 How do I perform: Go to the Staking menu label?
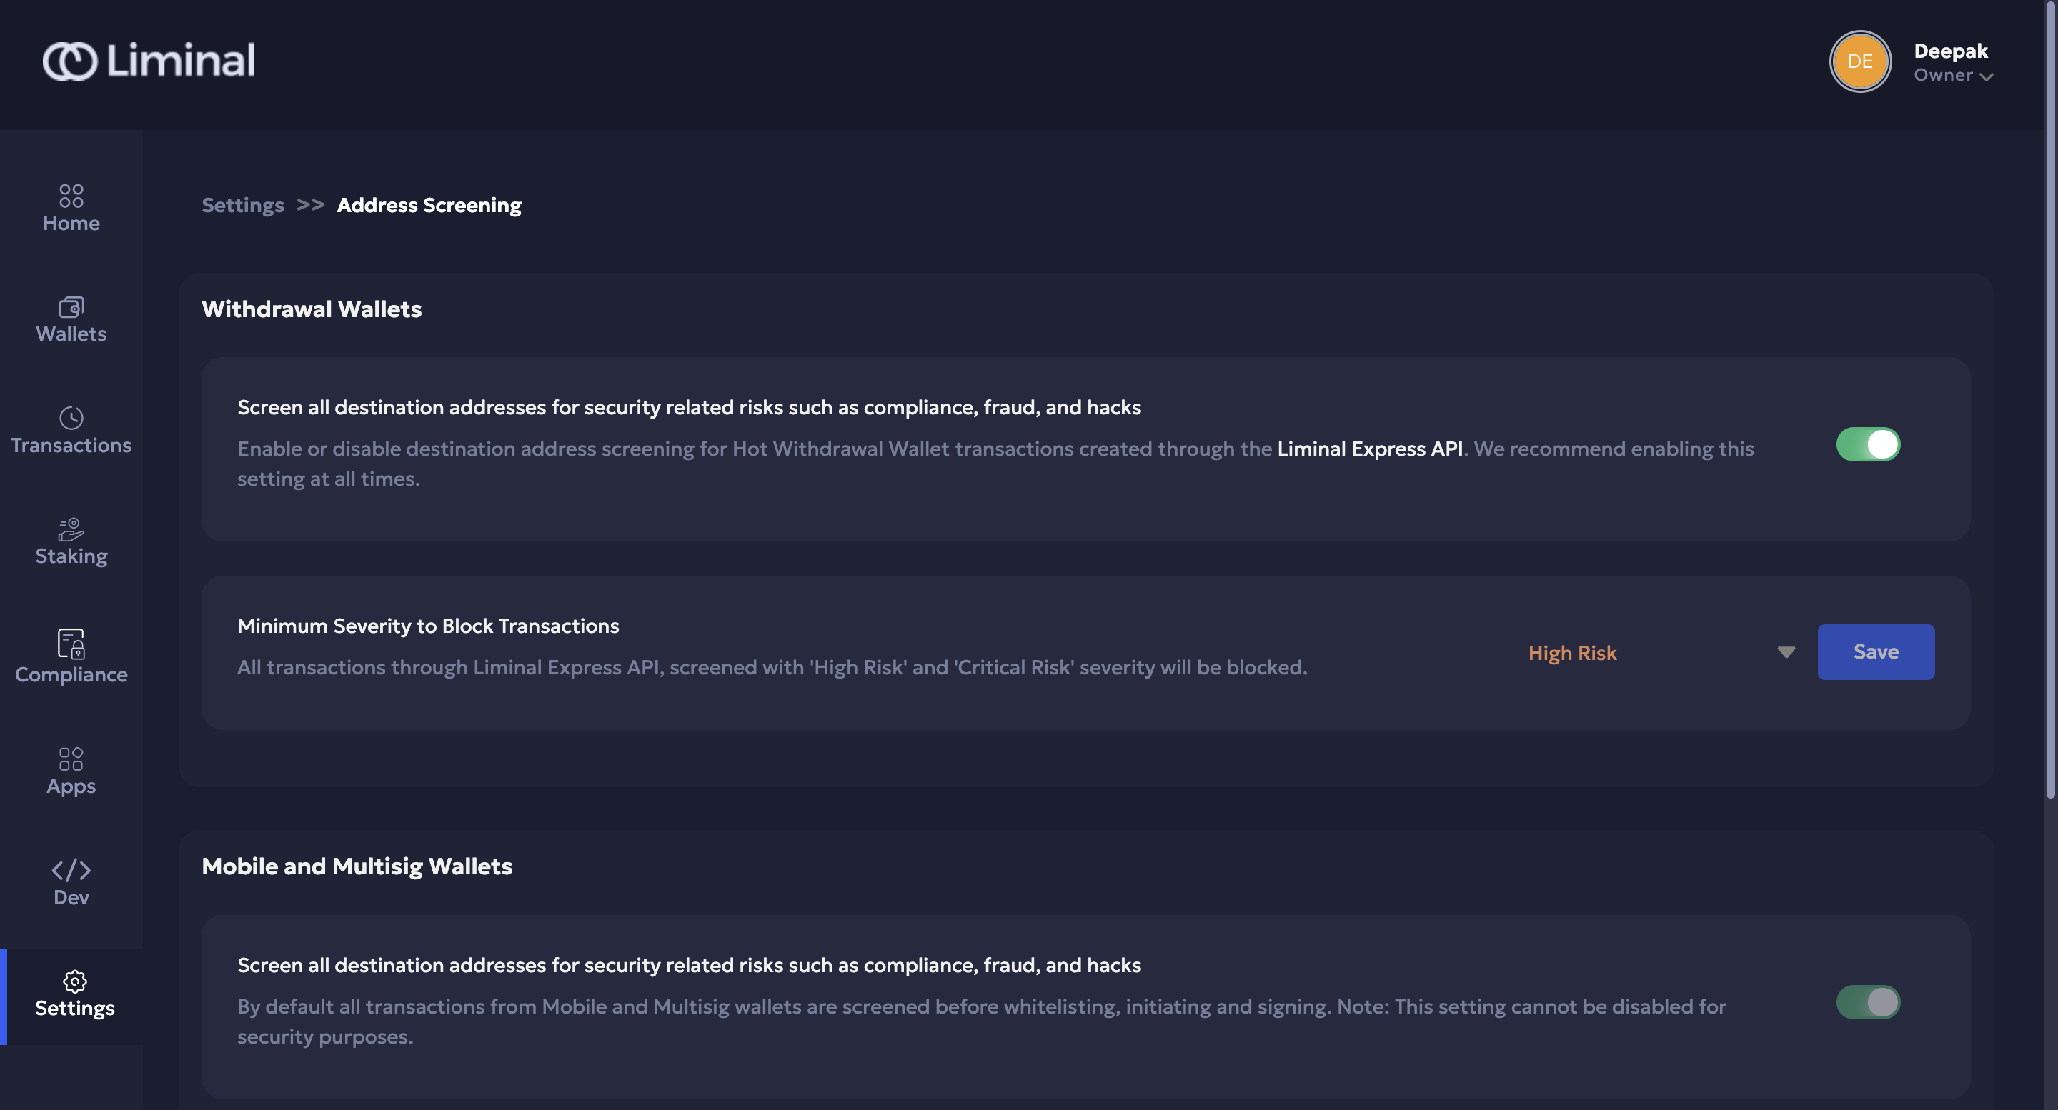71,556
